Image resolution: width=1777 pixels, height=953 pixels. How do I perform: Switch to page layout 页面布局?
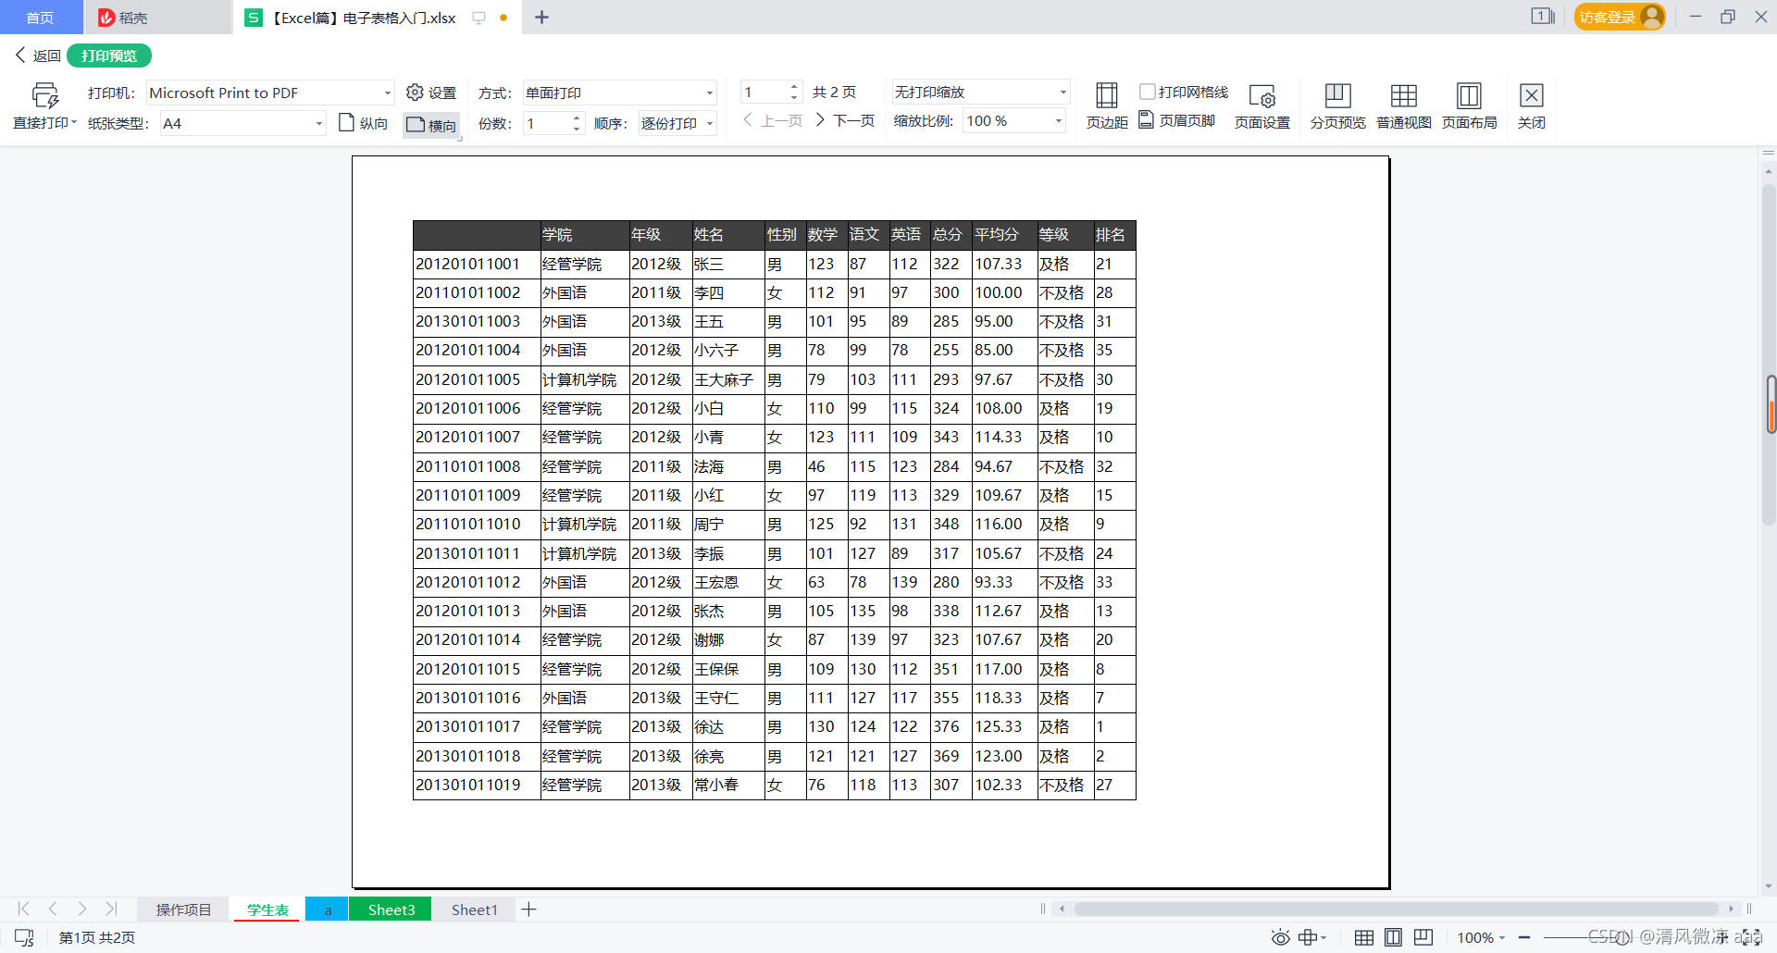(1469, 105)
